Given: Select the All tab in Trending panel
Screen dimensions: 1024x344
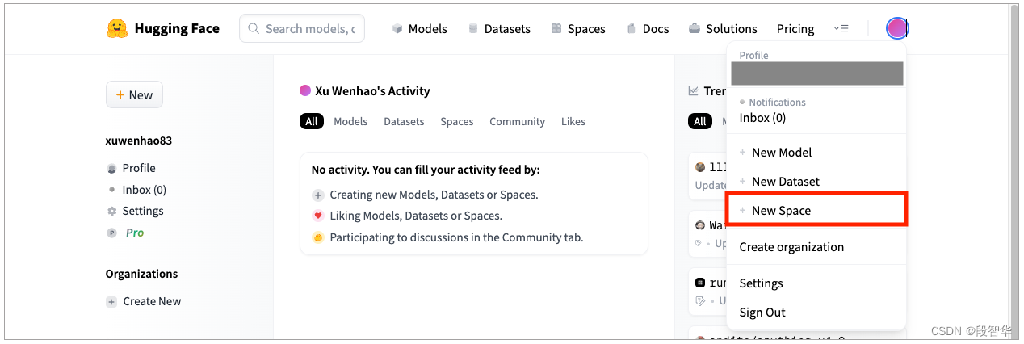Looking at the screenshot, I should pos(700,121).
